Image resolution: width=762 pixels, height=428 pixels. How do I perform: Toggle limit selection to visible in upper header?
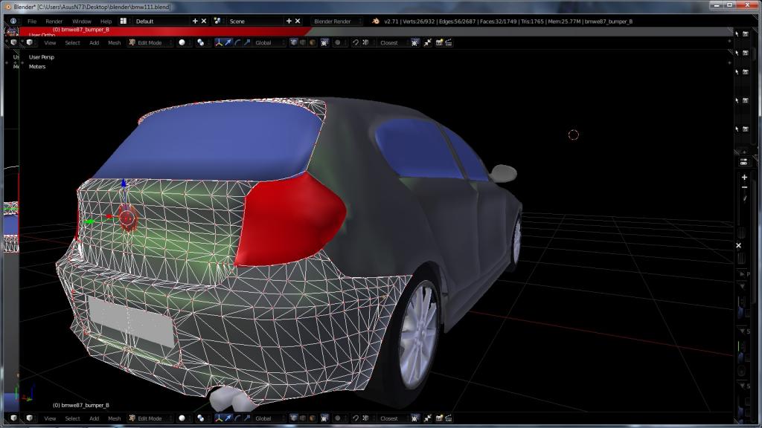tap(324, 42)
